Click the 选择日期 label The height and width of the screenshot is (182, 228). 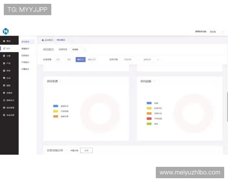[114, 60]
